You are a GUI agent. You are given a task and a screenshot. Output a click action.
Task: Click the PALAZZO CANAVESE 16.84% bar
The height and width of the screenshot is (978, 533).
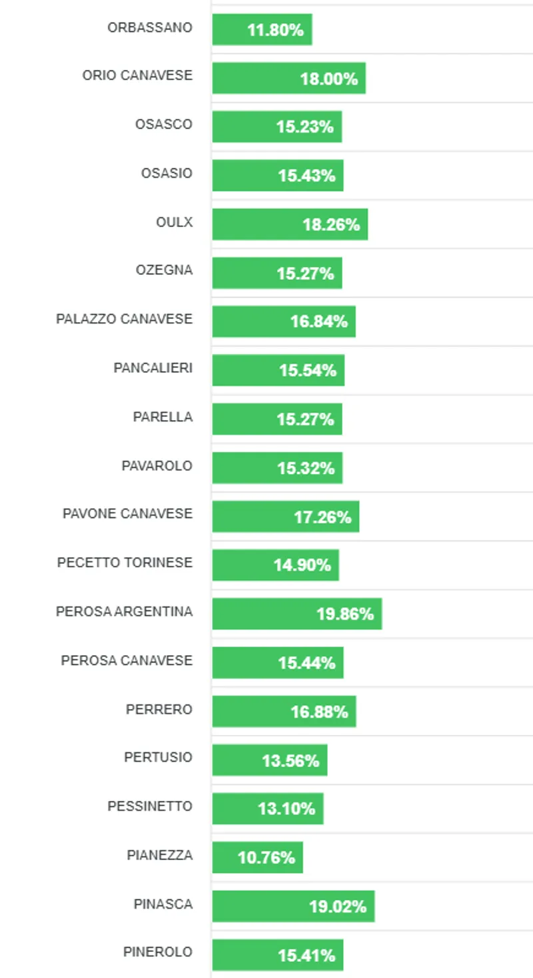pyautogui.click(x=284, y=322)
